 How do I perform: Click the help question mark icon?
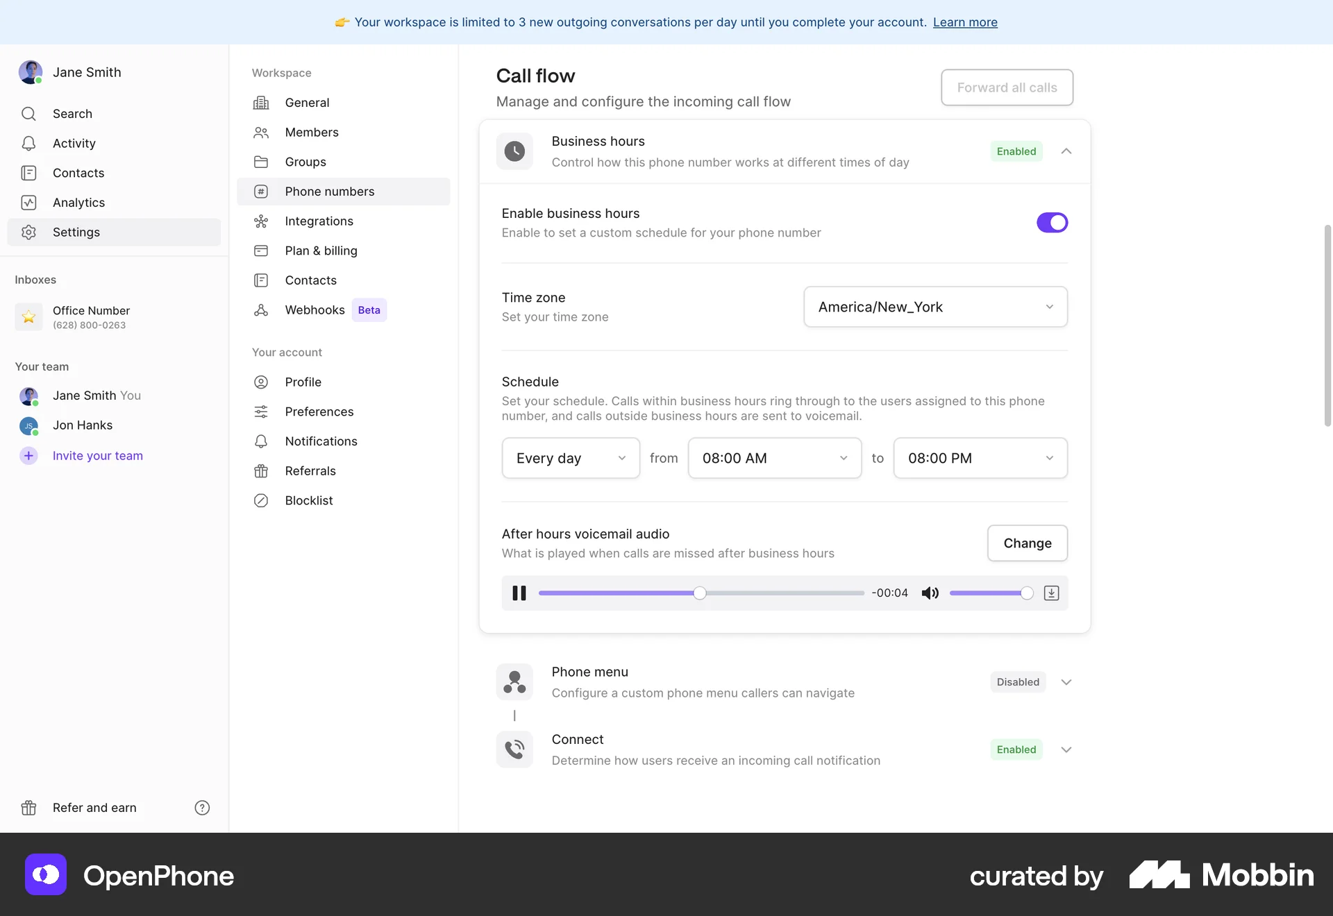click(x=202, y=808)
